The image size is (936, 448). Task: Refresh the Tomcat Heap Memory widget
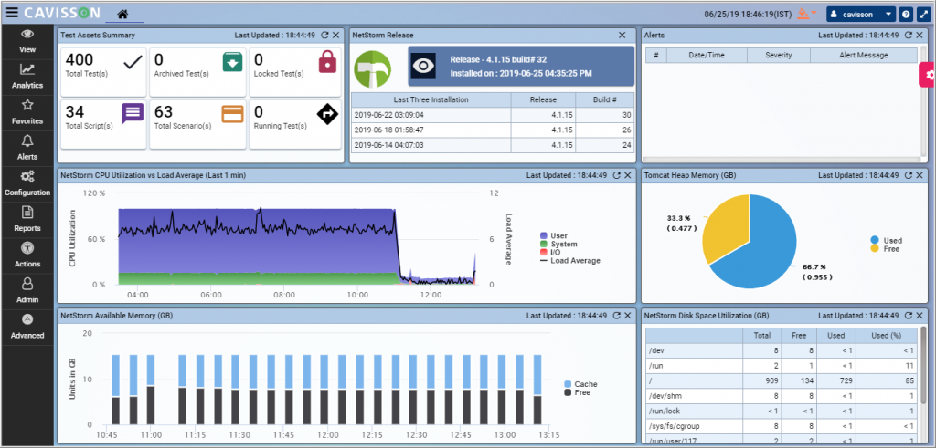(908, 175)
